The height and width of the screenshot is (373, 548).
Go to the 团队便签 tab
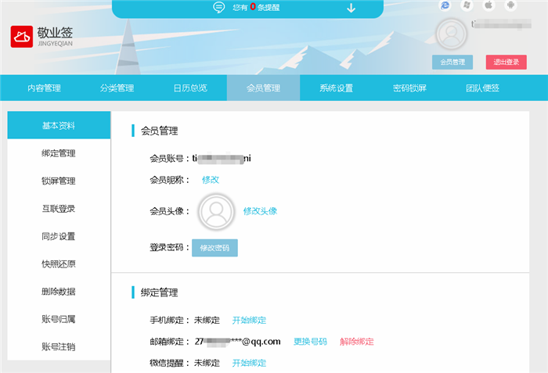tap(482, 88)
